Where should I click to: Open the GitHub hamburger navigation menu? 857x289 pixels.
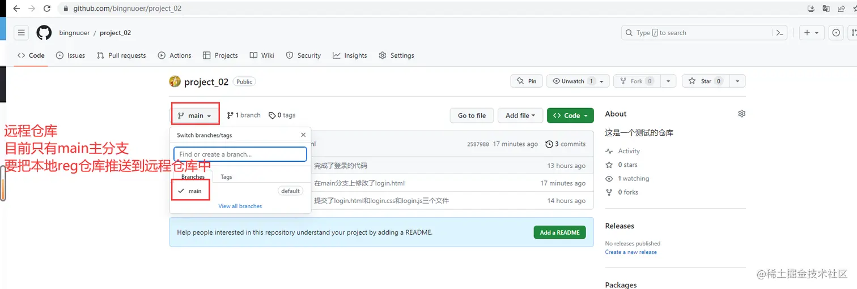pos(21,33)
